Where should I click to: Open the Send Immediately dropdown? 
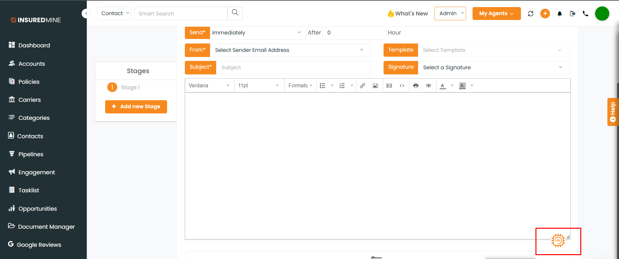258,33
